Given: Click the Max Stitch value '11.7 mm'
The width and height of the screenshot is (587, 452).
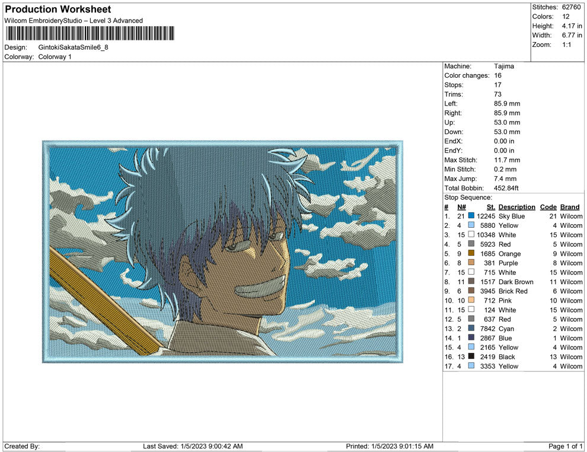Looking at the screenshot, I should tap(508, 160).
